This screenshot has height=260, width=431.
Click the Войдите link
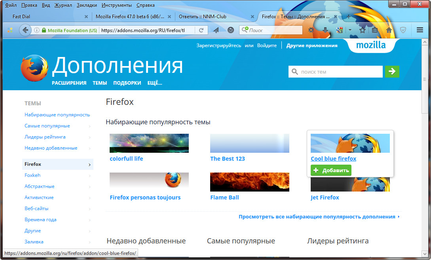(x=267, y=46)
